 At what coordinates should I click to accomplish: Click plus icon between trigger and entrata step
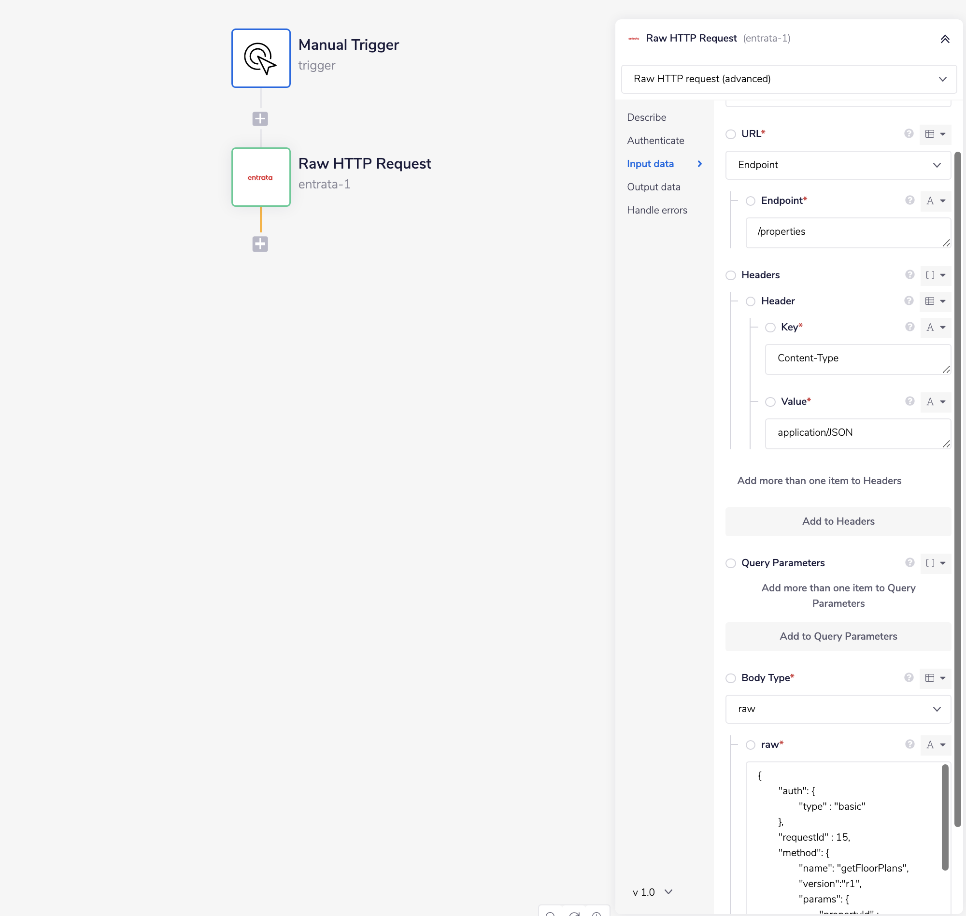coord(260,119)
